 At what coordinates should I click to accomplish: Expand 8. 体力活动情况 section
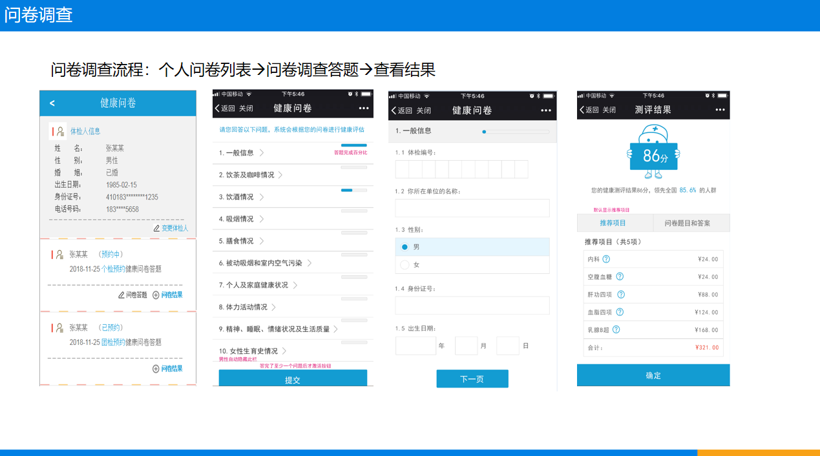coord(293,307)
